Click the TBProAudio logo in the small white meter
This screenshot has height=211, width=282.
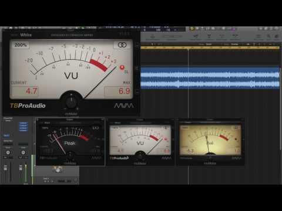pos(119,158)
